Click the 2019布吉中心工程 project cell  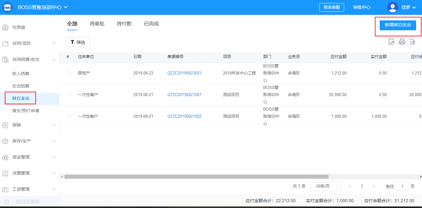coord(239,73)
